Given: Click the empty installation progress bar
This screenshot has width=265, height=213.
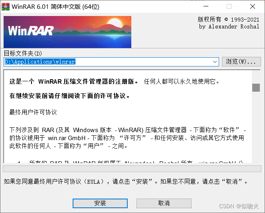Looking at the screenshot, I should point(132,169).
